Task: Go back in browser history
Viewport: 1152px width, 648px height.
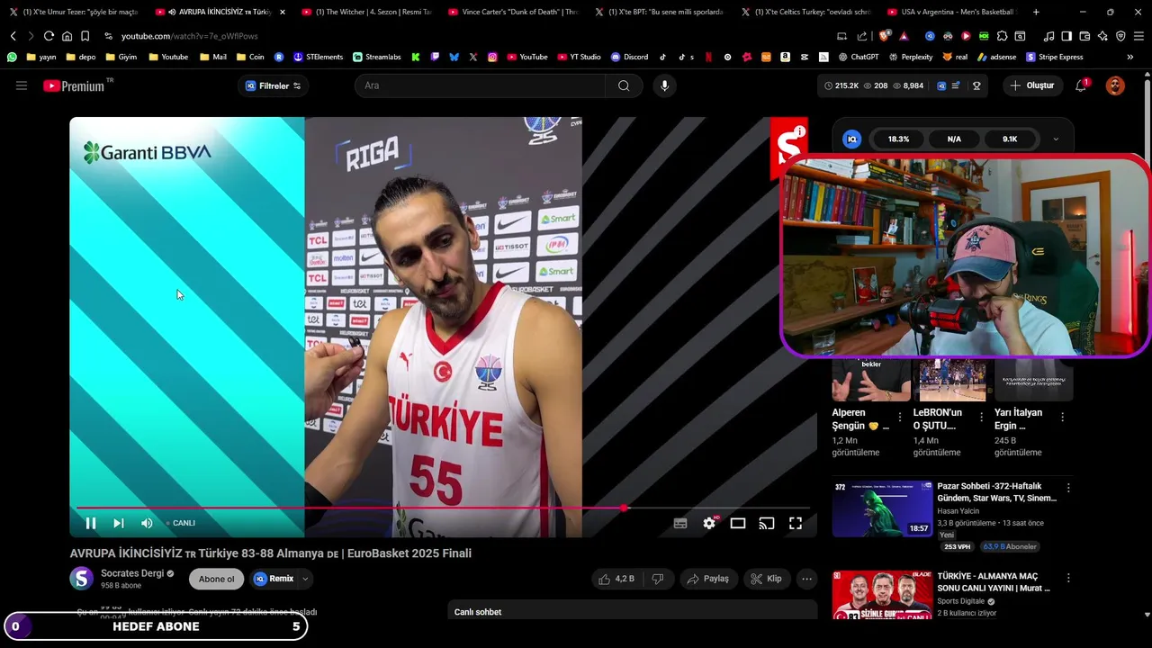Action: (x=13, y=36)
